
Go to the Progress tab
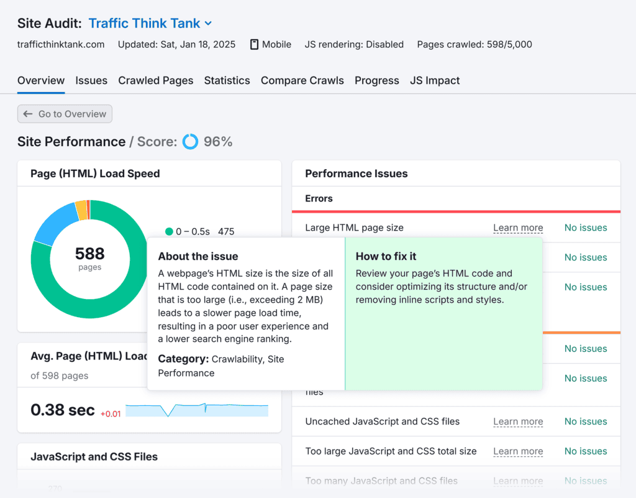376,80
